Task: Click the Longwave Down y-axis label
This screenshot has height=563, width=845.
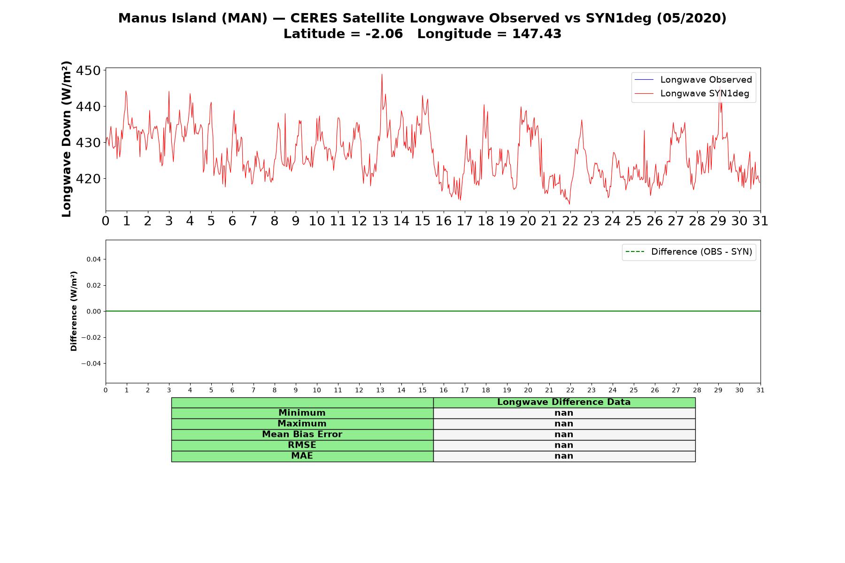Action: click(x=67, y=139)
